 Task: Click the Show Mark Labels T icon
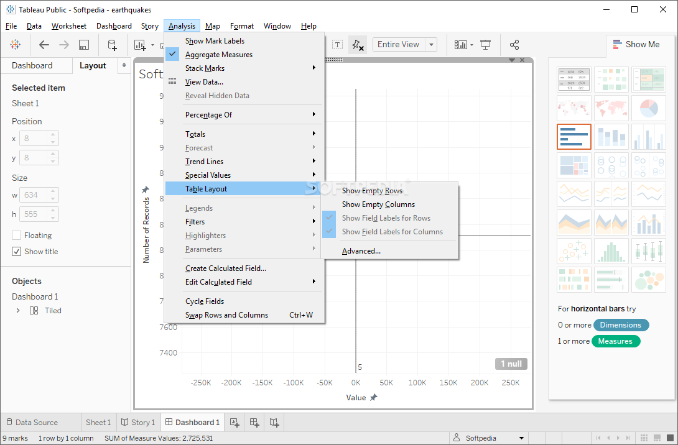click(x=337, y=45)
